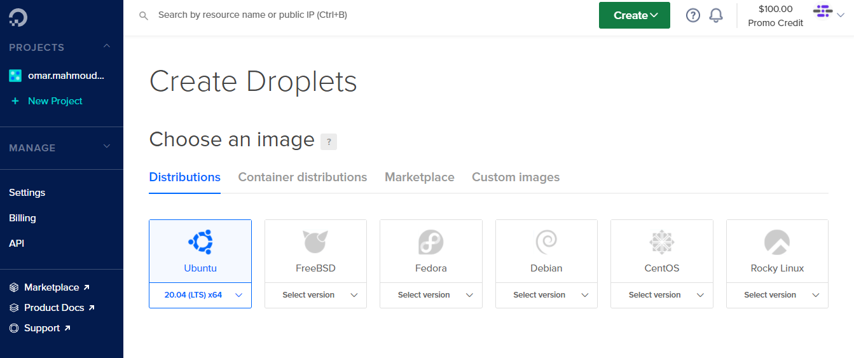Switch to the Distributions tab

pyautogui.click(x=185, y=177)
